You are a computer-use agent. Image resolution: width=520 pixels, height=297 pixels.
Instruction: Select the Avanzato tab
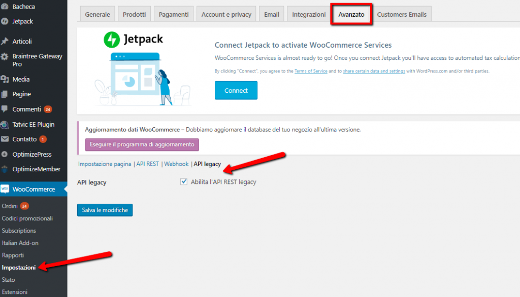(351, 14)
